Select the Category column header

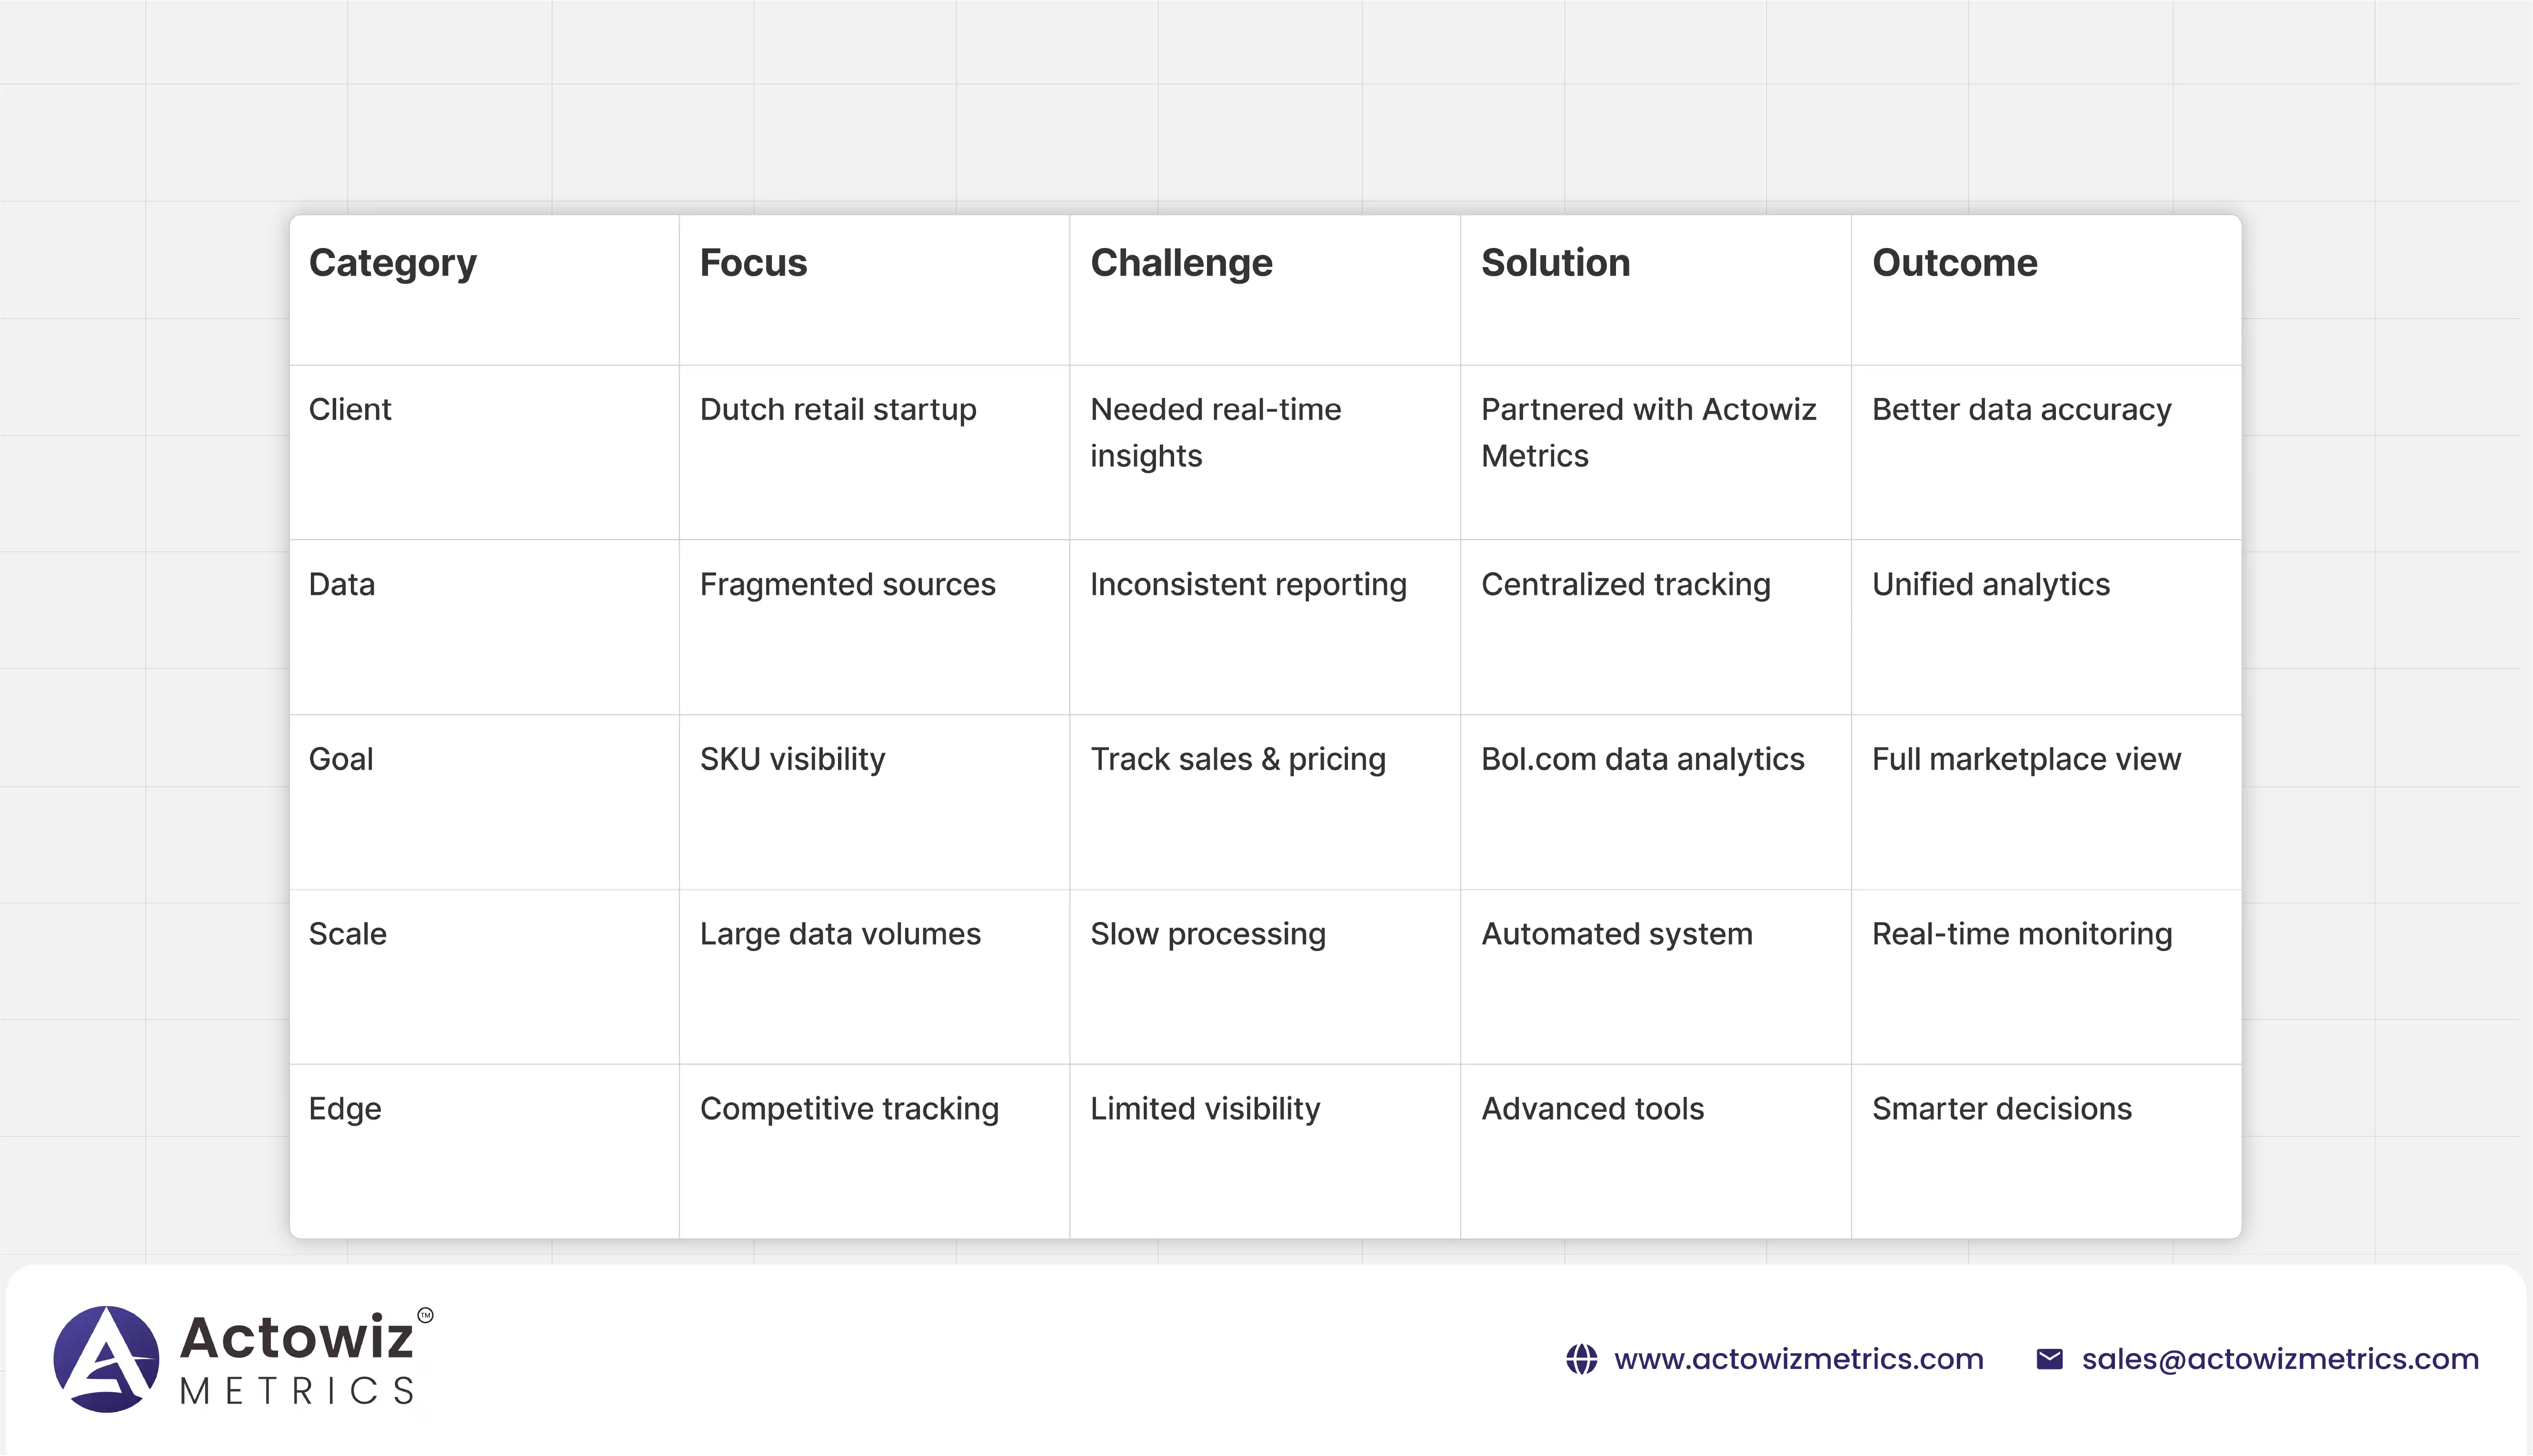click(x=392, y=263)
